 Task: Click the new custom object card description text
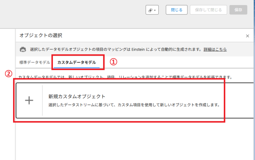click(134, 105)
